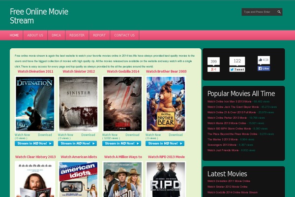Open the Watch Clear History 2013 title link
The height and width of the screenshot is (197, 295).
click(x=35, y=157)
